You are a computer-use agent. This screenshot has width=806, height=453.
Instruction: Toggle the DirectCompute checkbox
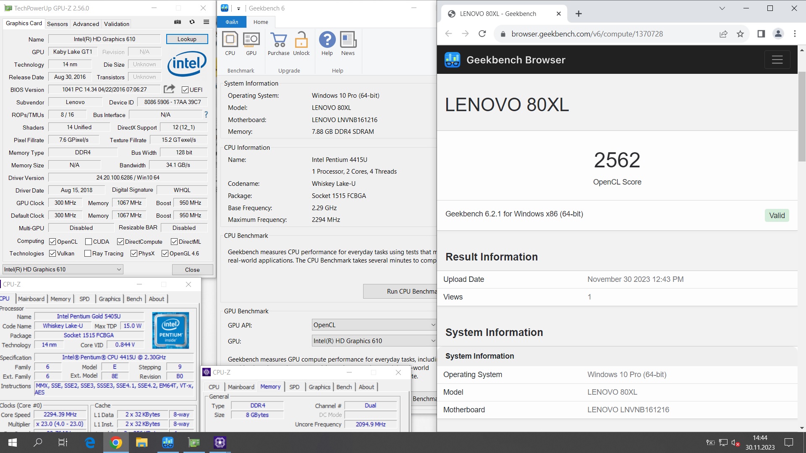tap(120, 242)
